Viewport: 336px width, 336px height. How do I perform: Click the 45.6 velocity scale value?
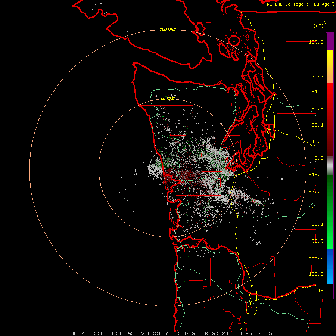(318, 108)
